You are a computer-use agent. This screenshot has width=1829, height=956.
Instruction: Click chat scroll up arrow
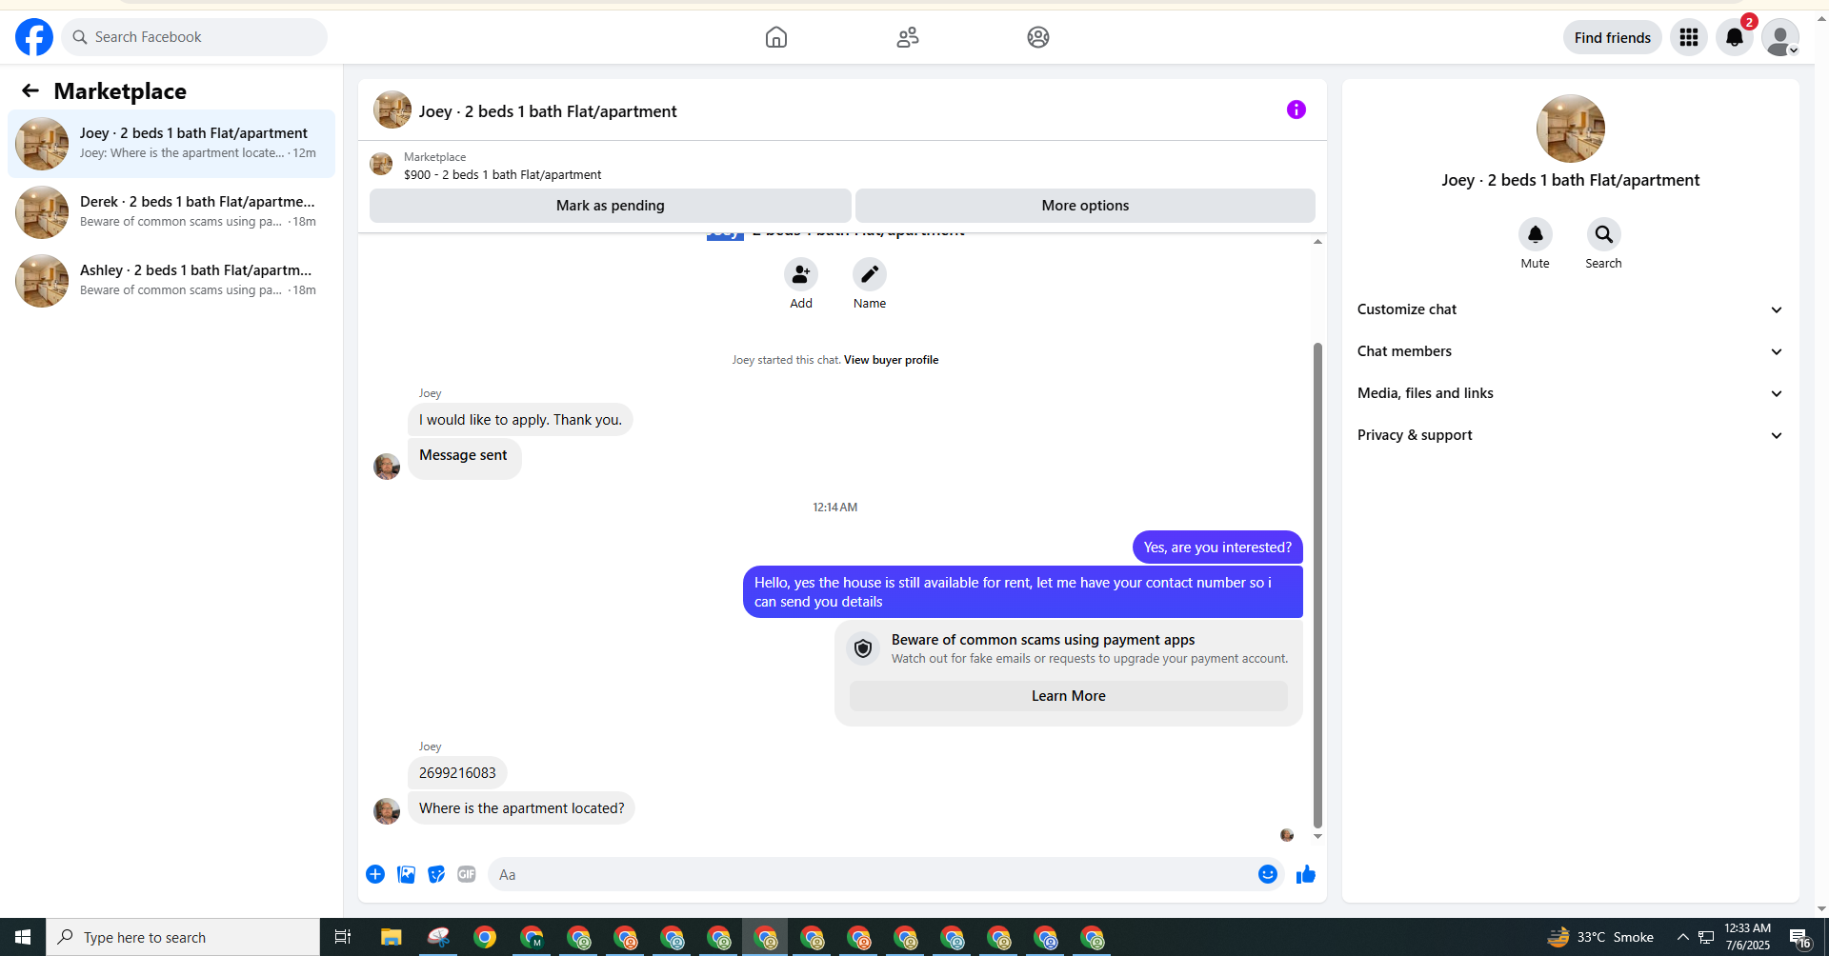tap(1317, 242)
